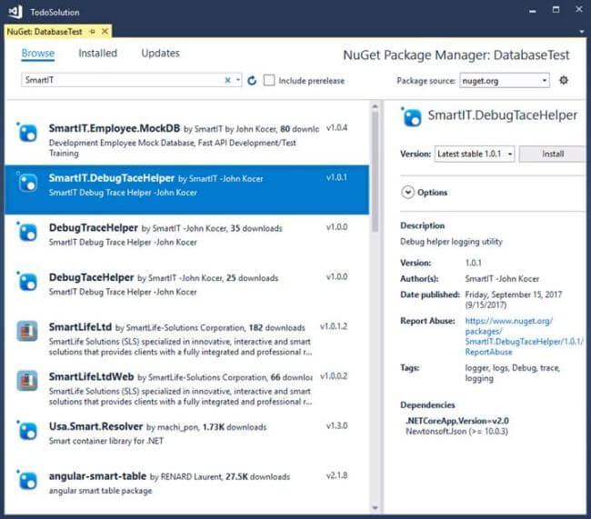The image size is (591, 519).
Task: Open the Report Abuse nuget.org link
Action: click(x=524, y=336)
